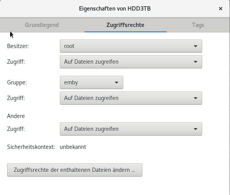
Task: Click the Sicherheitskontext label
Action: pyautogui.click(x=31, y=147)
